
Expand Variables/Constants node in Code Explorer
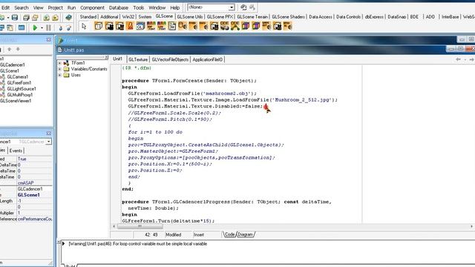click(59, 69)
